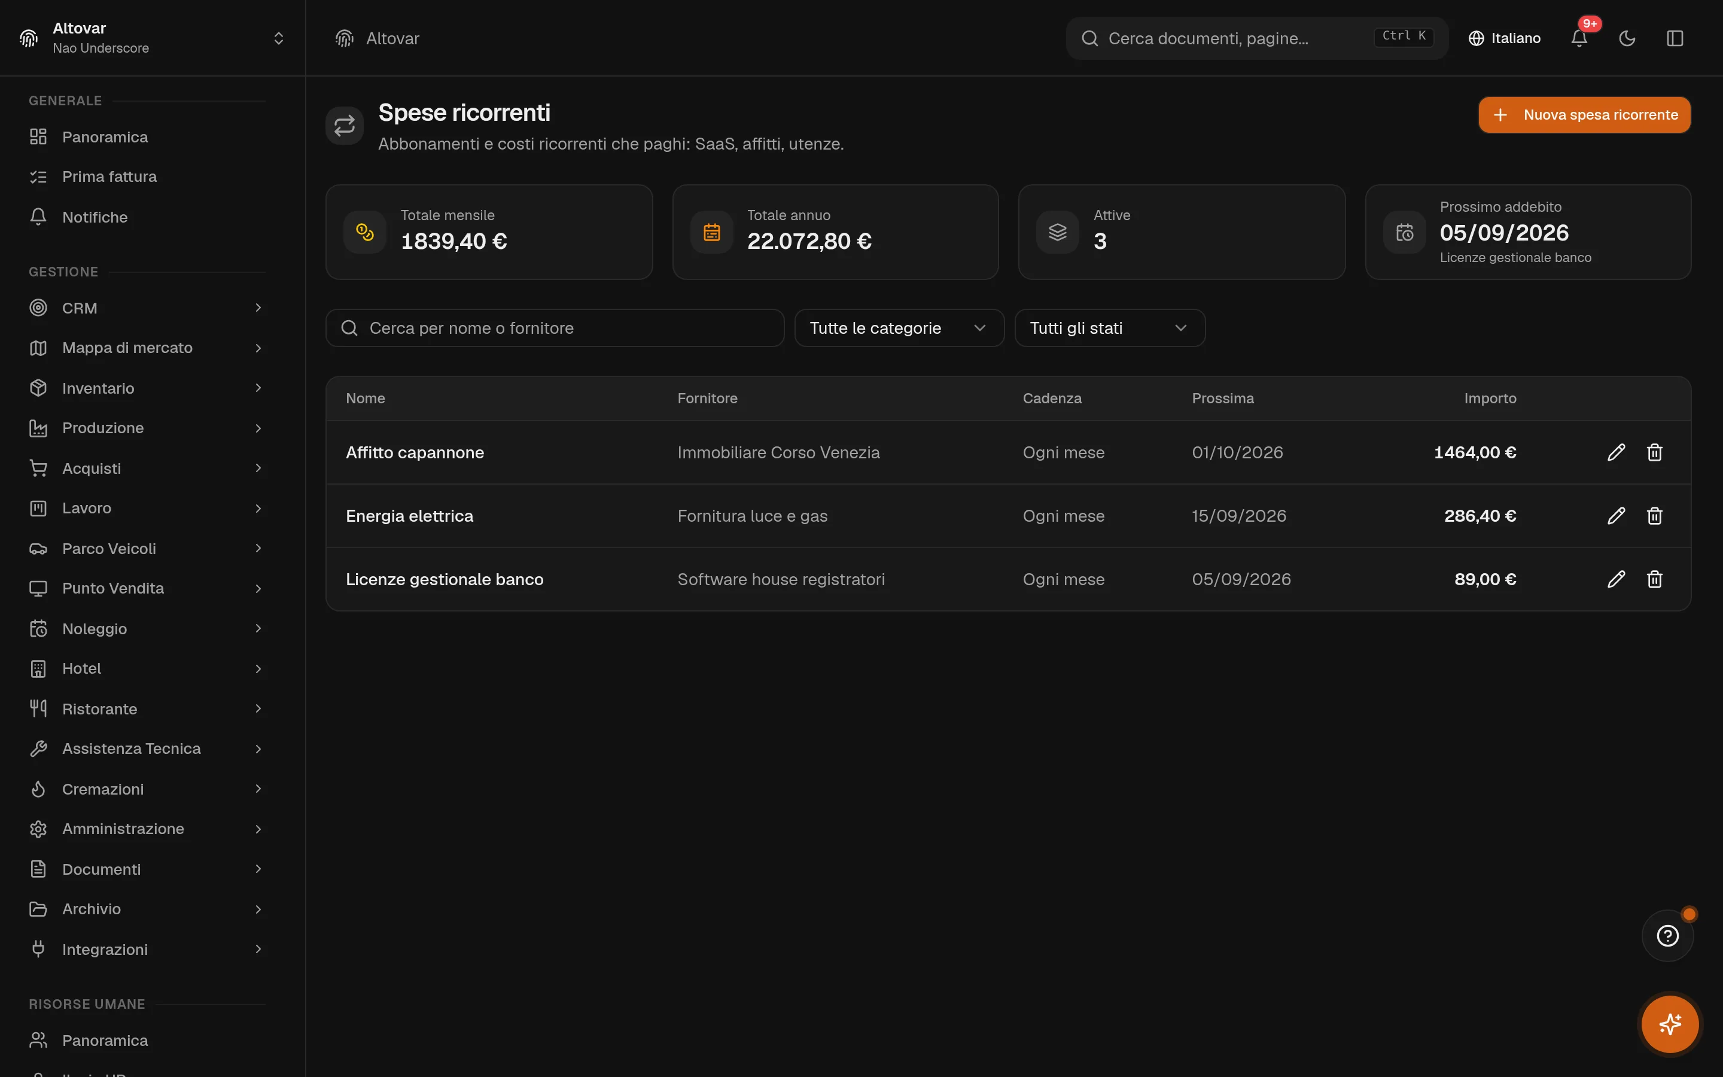Go to Panoramica under Generale
This screenshot has width=1723, height=1077.
tap(147, 137)
